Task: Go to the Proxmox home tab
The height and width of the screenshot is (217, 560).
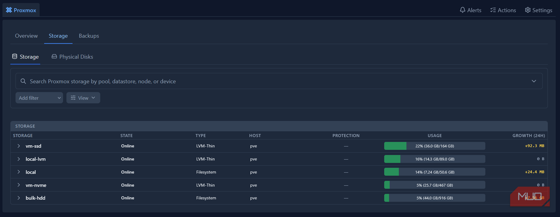Action: [x=21, y=10]
